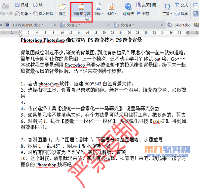Insert a 超链接 hyperlink
Image resolution: width=199 pixels, height=196 pixels.
[x=128, y=10]
